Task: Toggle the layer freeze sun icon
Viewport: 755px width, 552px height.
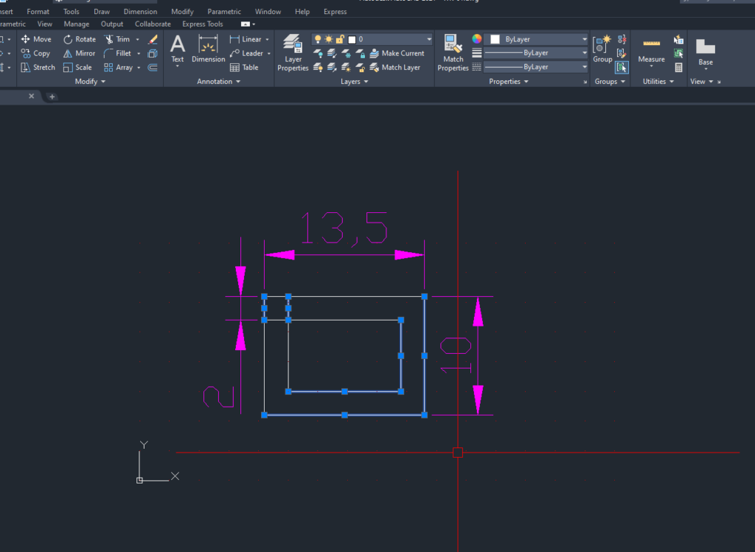Action: (x=328, y=39)
